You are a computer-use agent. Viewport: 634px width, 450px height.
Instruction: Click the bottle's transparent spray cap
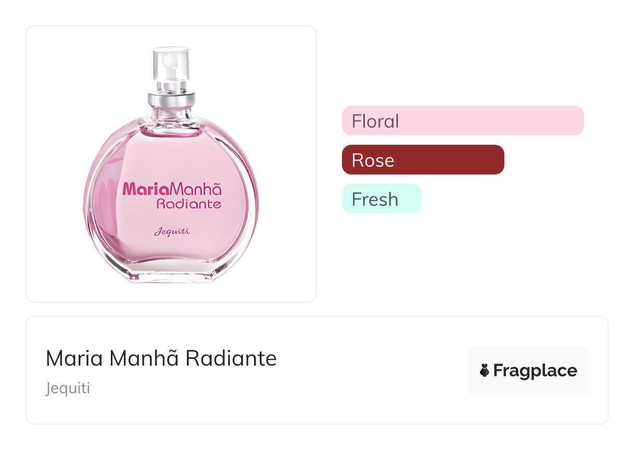tap(171, 65)
